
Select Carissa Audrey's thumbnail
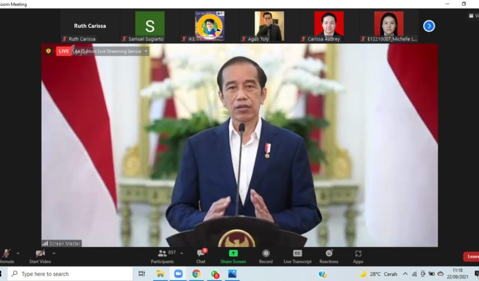pos(329,26)
